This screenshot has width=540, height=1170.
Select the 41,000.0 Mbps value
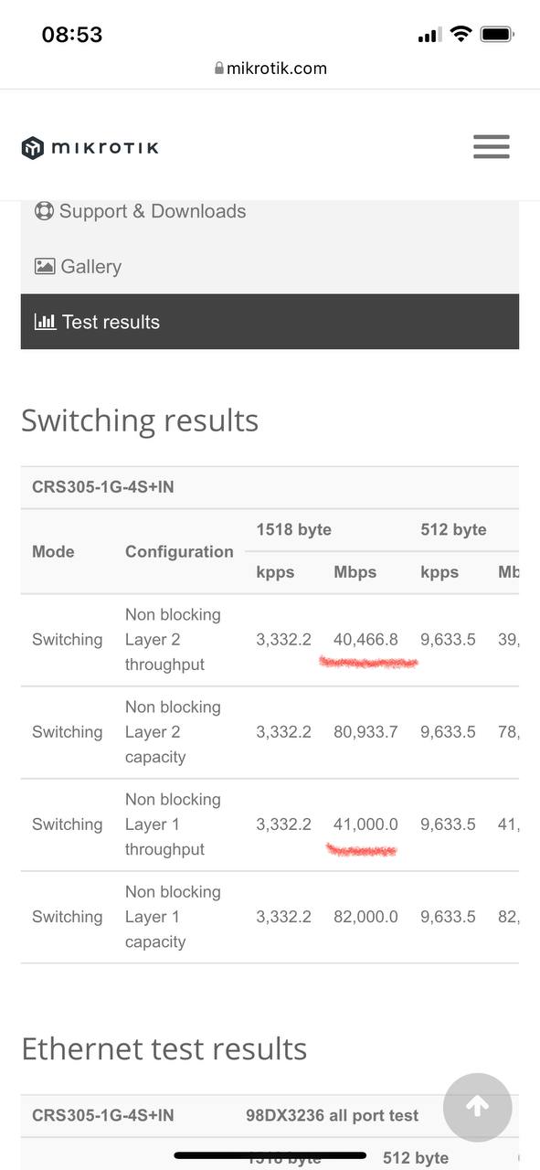tap(365, 824)
